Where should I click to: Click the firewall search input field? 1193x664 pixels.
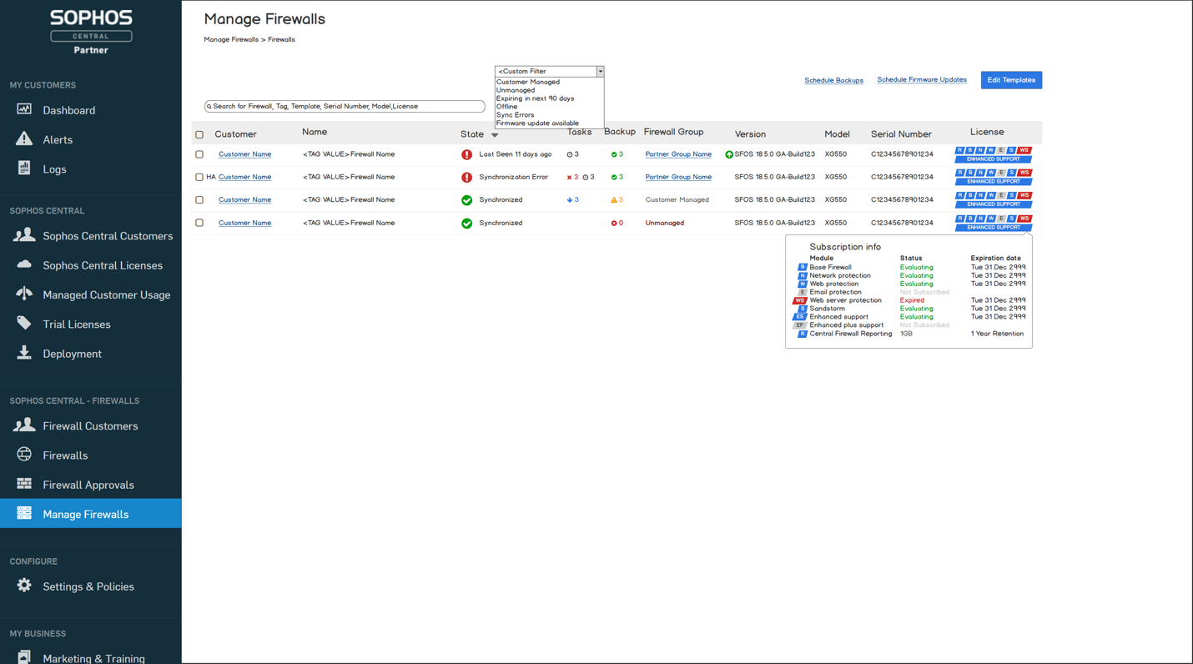345,107
